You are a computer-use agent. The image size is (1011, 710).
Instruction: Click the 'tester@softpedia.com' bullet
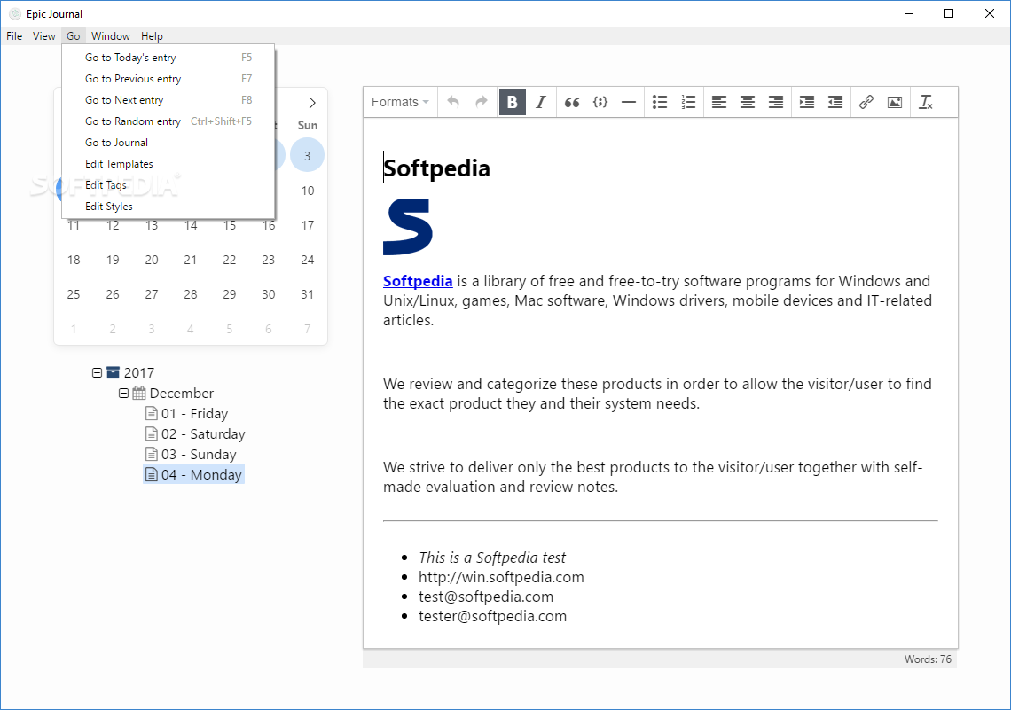[x=492, y=617]
